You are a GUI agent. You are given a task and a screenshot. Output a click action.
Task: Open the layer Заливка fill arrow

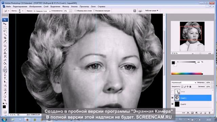tap(212, 87)
